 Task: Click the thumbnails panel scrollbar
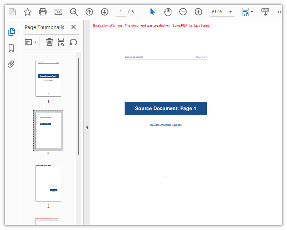tap(78, 107)
